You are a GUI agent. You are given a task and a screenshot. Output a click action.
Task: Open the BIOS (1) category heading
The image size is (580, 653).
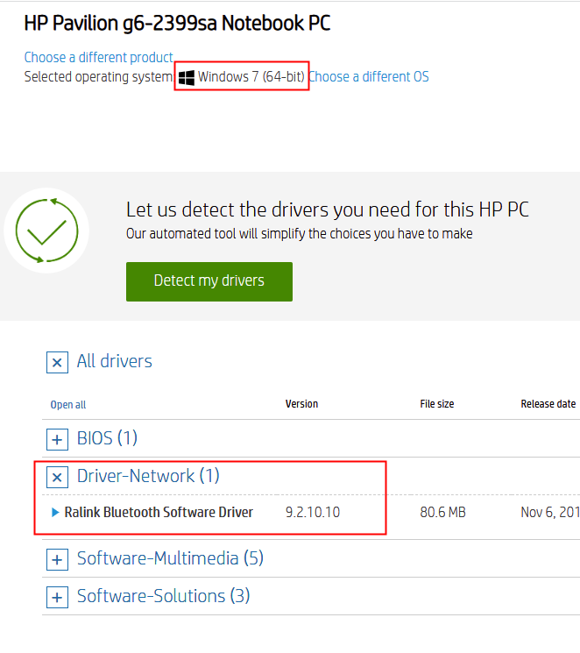(x=107, y=438)
